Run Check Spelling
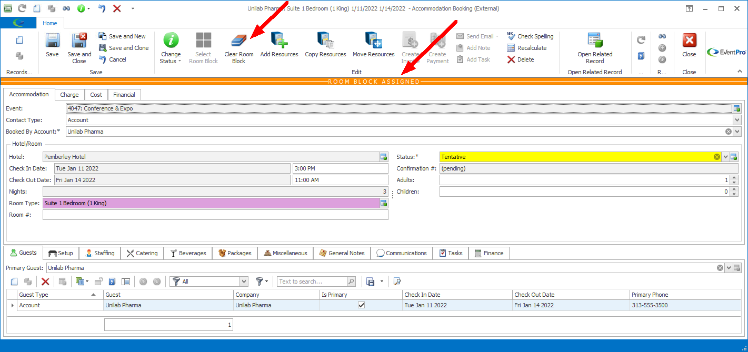This screenshot has width=748, height=352. (x=530, y=36)
